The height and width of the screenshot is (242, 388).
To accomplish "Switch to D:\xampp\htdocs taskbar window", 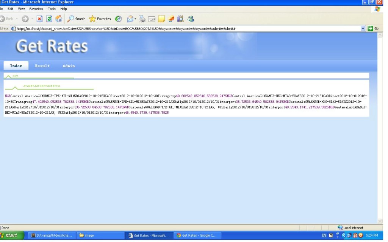I will pos(52,236).
